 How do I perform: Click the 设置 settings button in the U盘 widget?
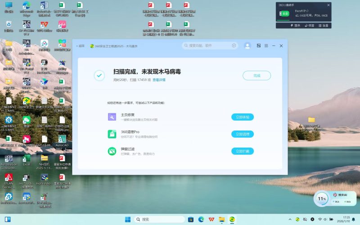click(323, 26)
